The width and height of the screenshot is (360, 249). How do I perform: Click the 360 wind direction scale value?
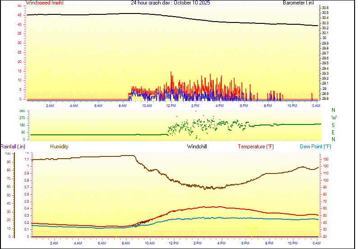pos(22,111)
